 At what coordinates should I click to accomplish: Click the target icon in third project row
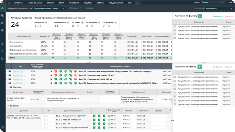point(66,79)
